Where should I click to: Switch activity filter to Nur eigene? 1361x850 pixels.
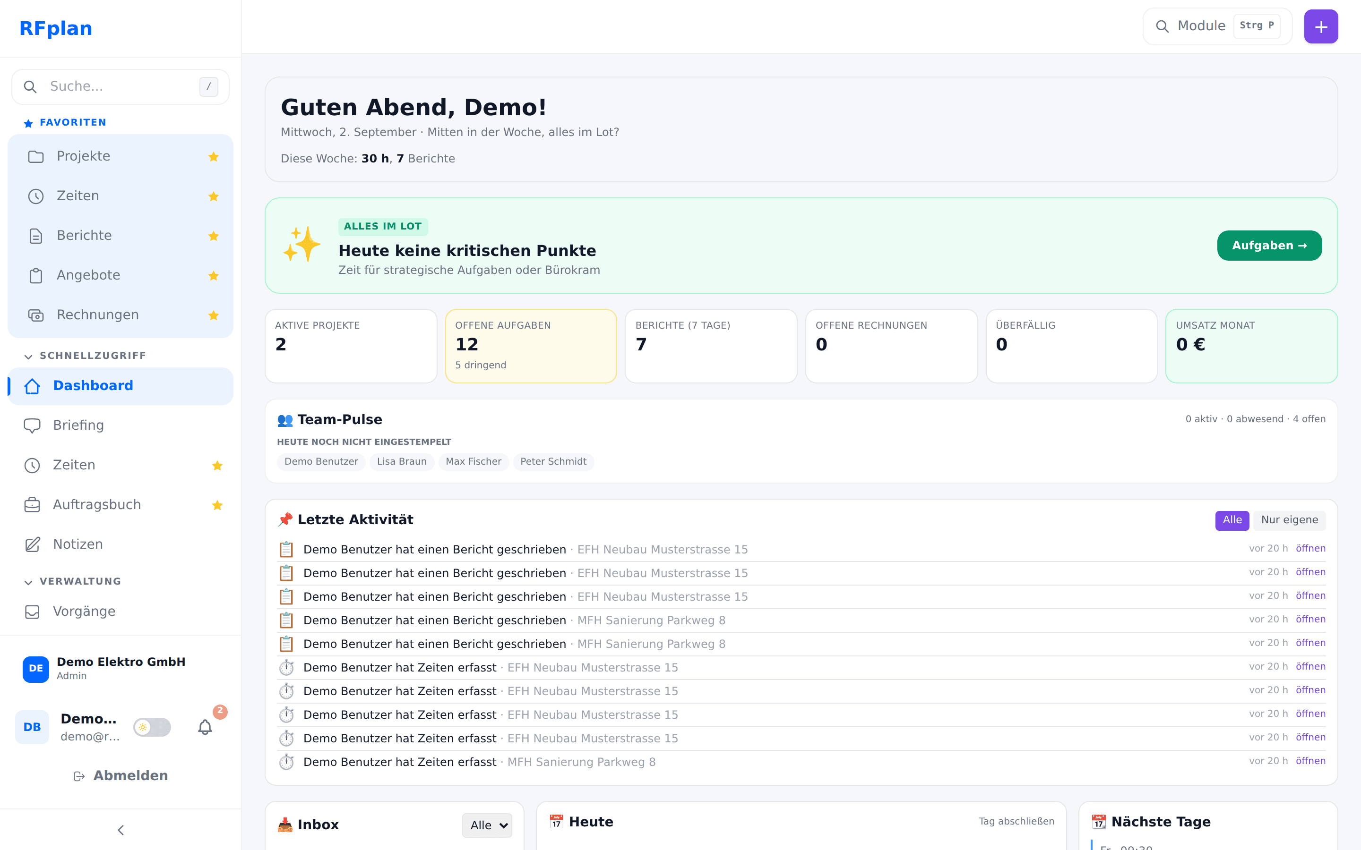(x=1289, y=520)
